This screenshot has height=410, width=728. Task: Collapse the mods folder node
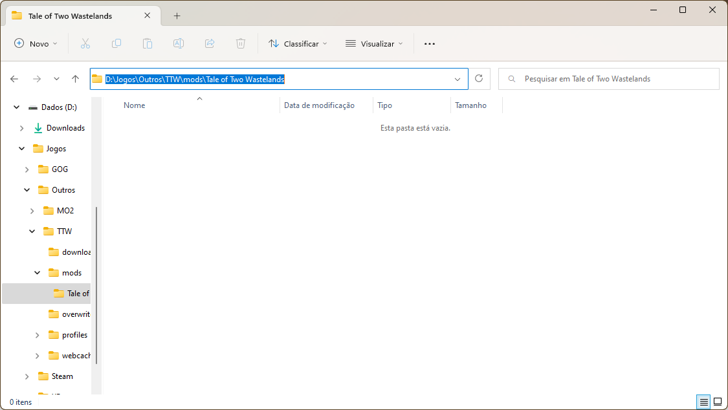[x=37, y=273]
